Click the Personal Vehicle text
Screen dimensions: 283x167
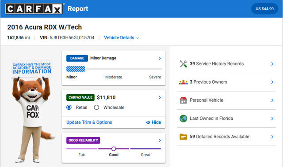(207, 100)
